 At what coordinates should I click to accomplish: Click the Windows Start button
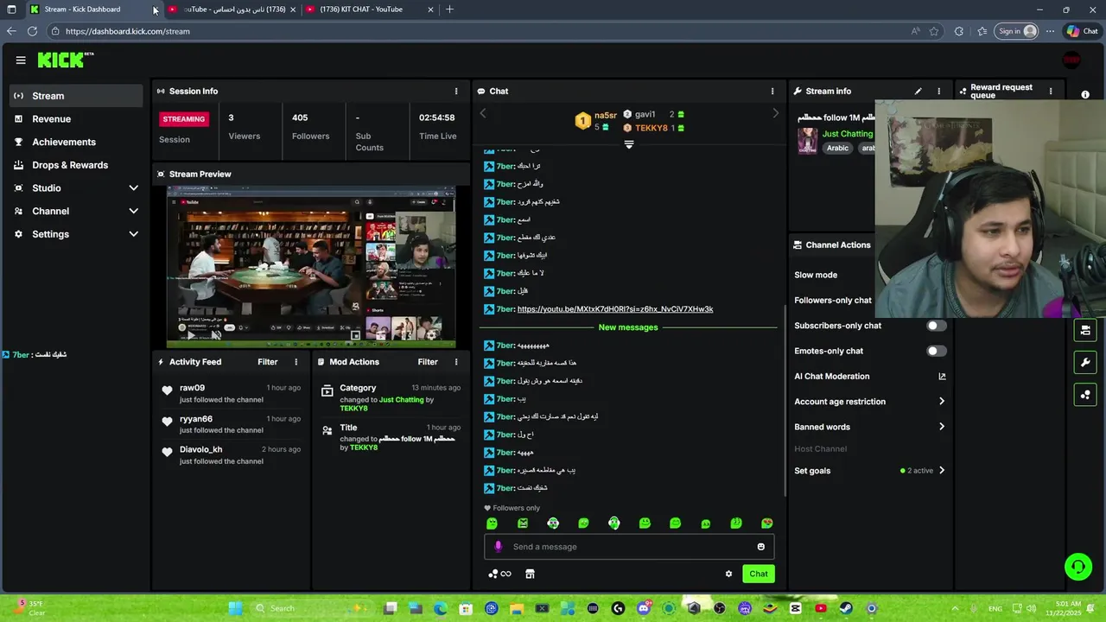pyautogui.click(x=235, y=608)
